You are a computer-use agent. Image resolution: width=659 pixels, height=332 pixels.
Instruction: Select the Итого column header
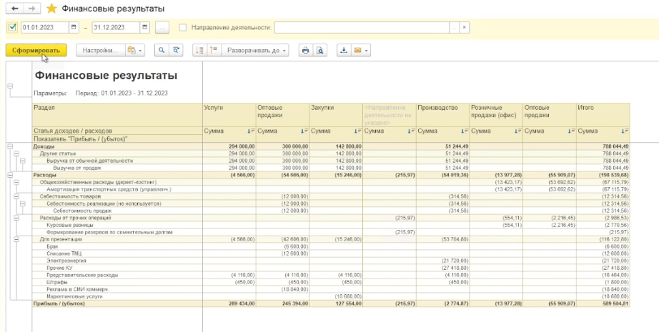[x=603, y=114]
